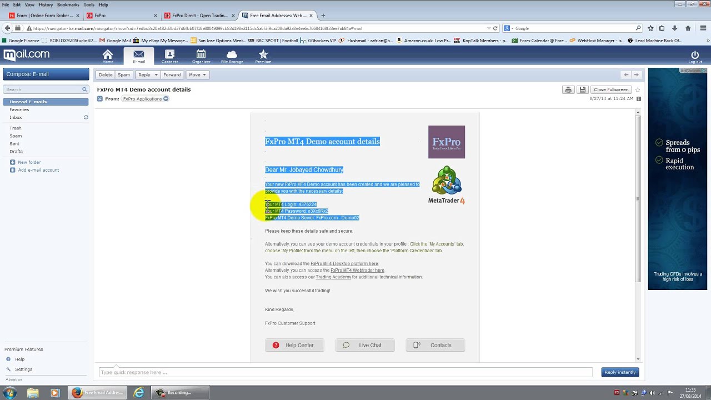
Task: Open the Reply dropdown arrow
Action: coord(156,74)
